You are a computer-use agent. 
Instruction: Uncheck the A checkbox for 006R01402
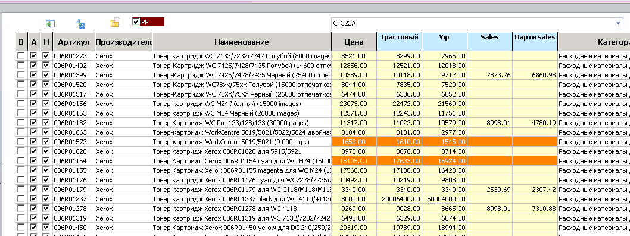(x=34, y=65)
